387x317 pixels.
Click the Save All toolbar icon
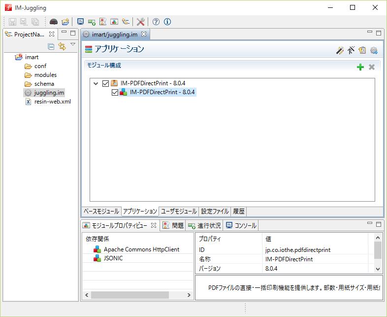click(x=35, y=22)
